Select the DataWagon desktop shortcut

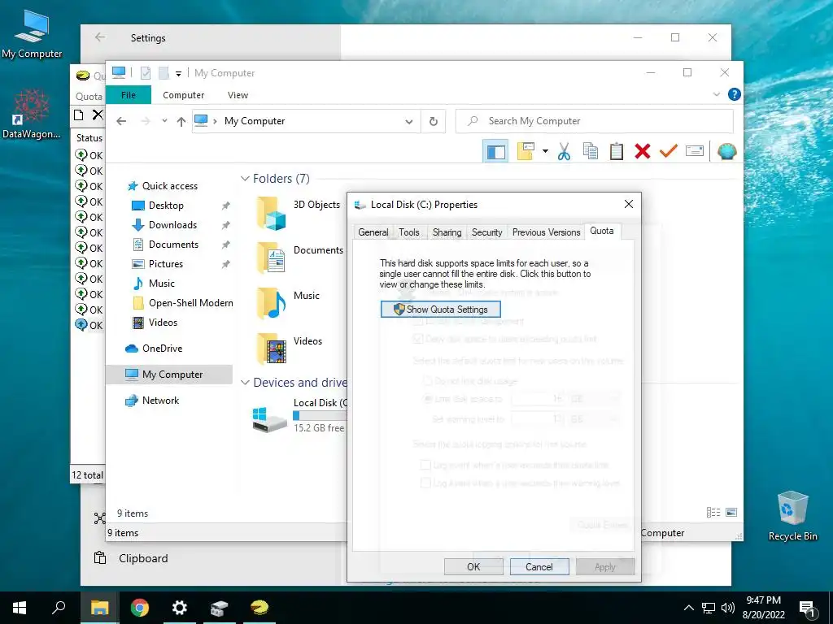pos(32,114)
